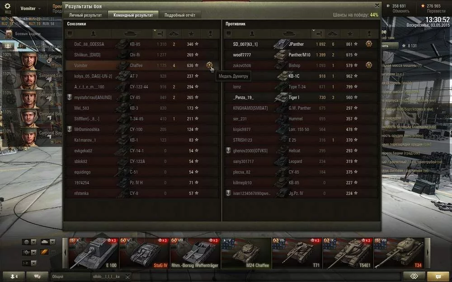Open Corporal Bay crew member portrait
The image size is (452, 282).
tap(29, 137)
